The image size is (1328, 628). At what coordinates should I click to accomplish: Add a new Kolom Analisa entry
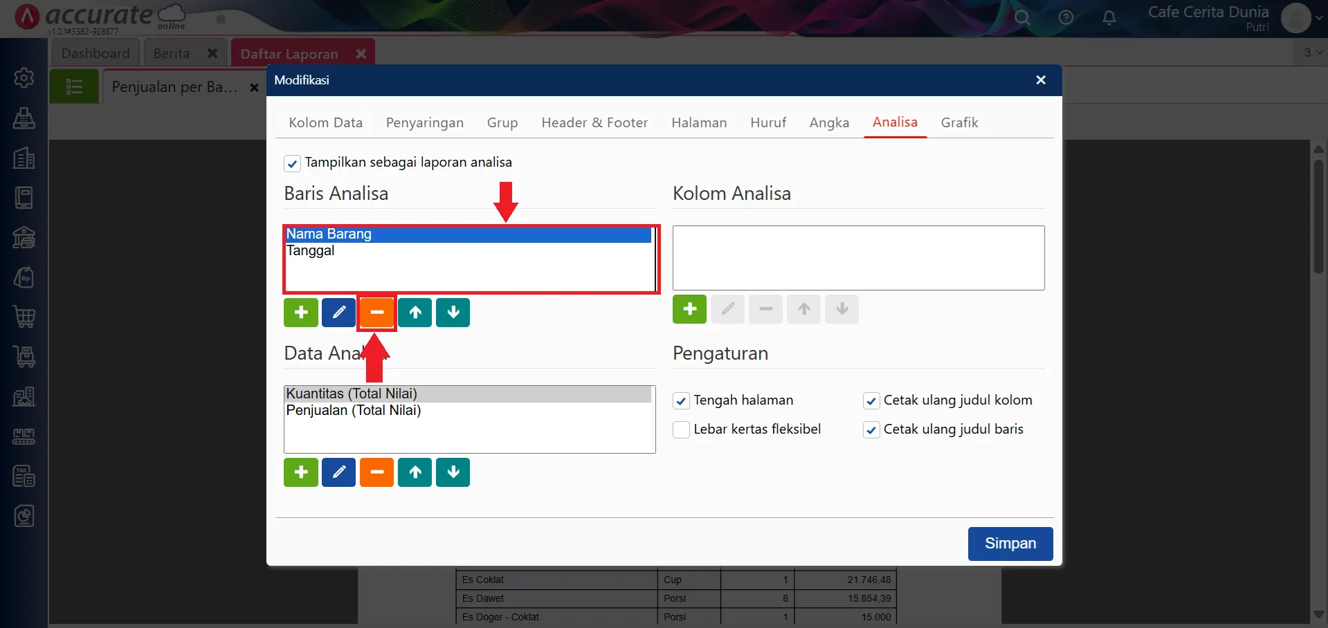coord(689,309)
